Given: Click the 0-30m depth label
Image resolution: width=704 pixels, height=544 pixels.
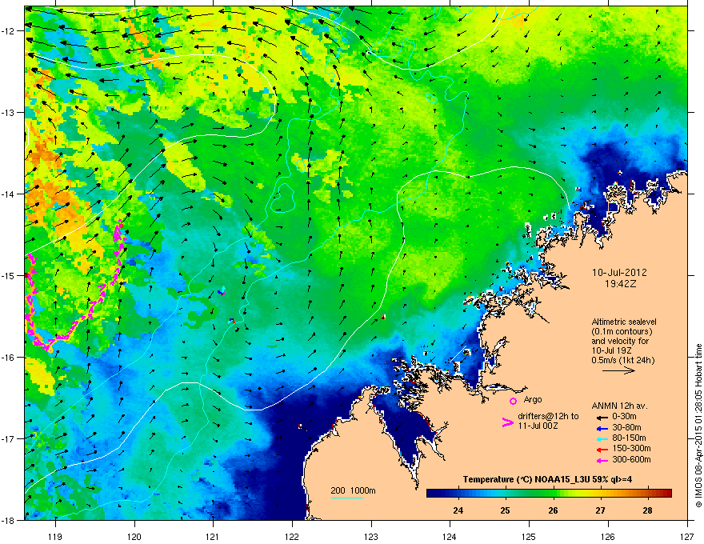Looking at the screenshot, I should click(x=624, y=417).
